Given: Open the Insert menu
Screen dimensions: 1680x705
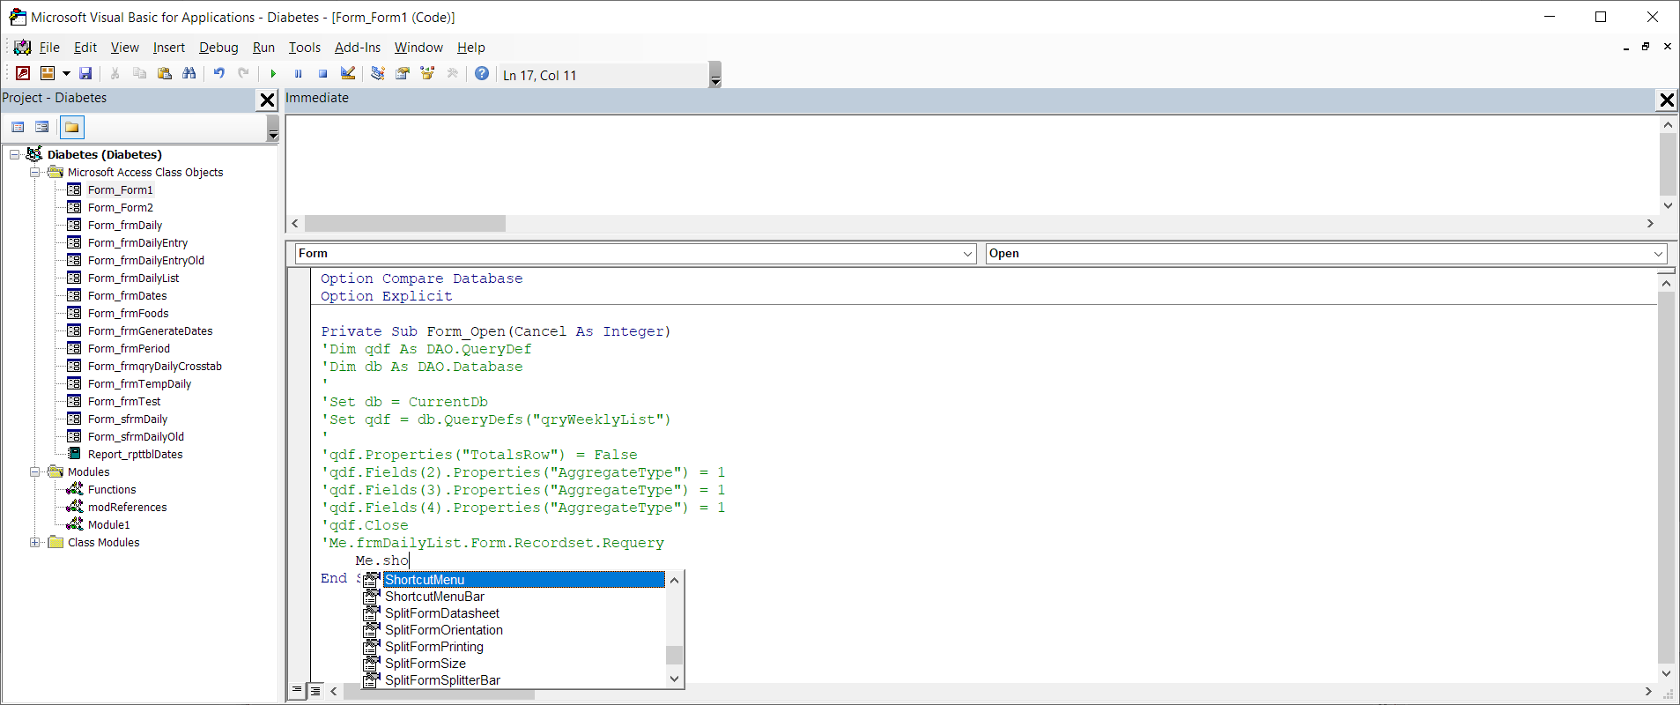Looking at the screenshot, I should (x=169, y=48).
